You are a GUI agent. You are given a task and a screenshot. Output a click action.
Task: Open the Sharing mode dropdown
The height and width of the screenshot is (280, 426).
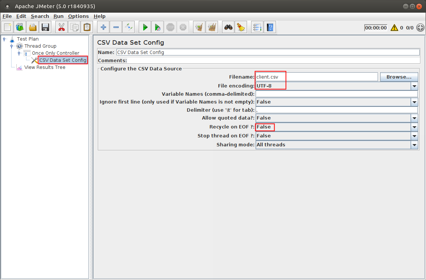point(414,145)
